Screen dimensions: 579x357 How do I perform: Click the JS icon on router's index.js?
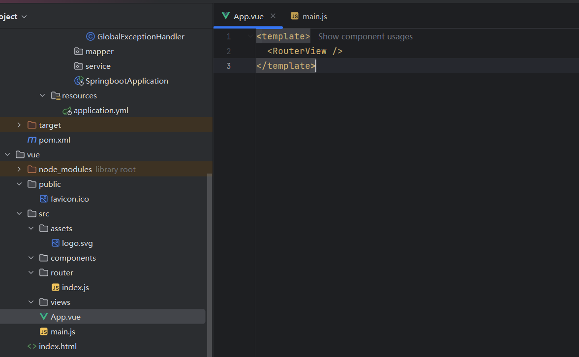pyautogui.click(x=56, y=287)
